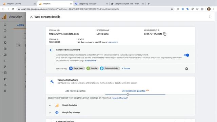This screenshot has width=217, height=122.
Task: Bookmark this page with the star icon
Action: coord(172,9)
